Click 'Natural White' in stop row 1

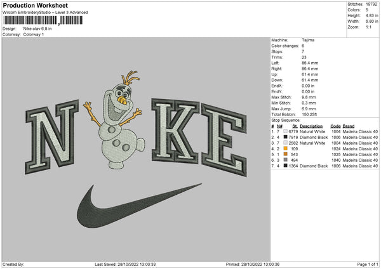[x=312, y=131]
